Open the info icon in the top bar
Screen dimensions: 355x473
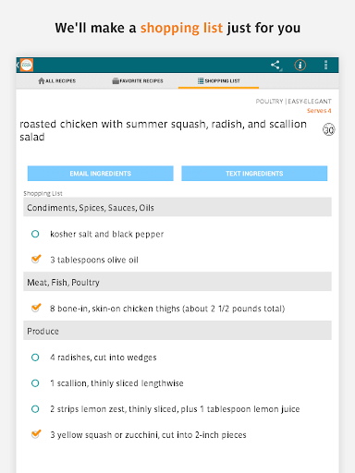click(x=300, y=65)
